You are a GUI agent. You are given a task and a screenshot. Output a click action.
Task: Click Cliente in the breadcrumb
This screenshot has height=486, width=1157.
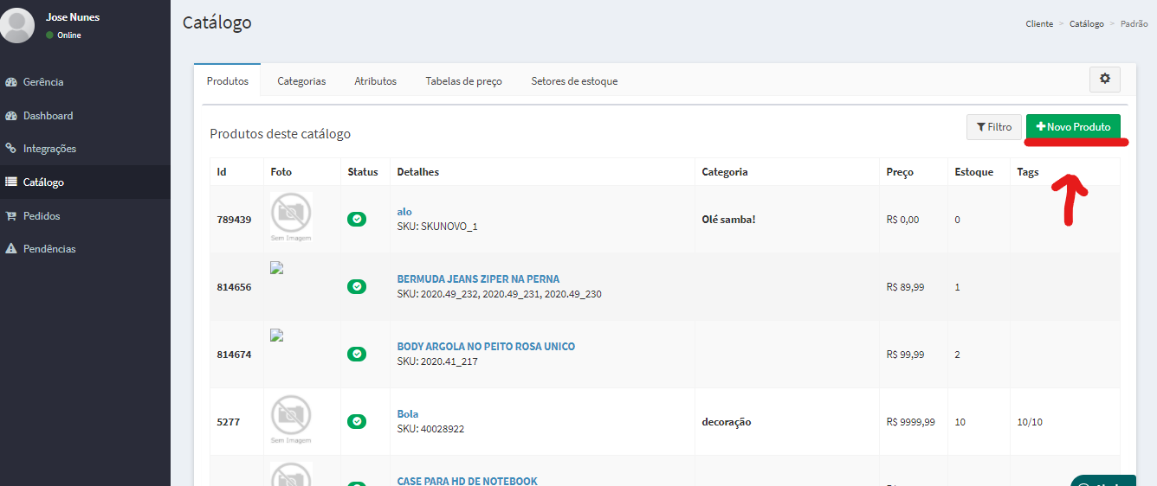1039,24
